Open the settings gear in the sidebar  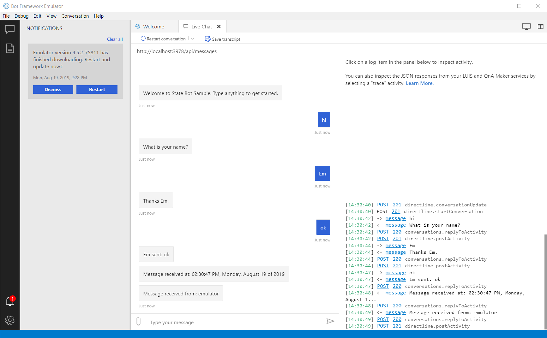coord(10,320)
